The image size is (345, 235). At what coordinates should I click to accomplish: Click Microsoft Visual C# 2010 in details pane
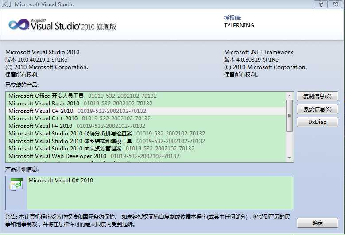[x=61, y=181]
